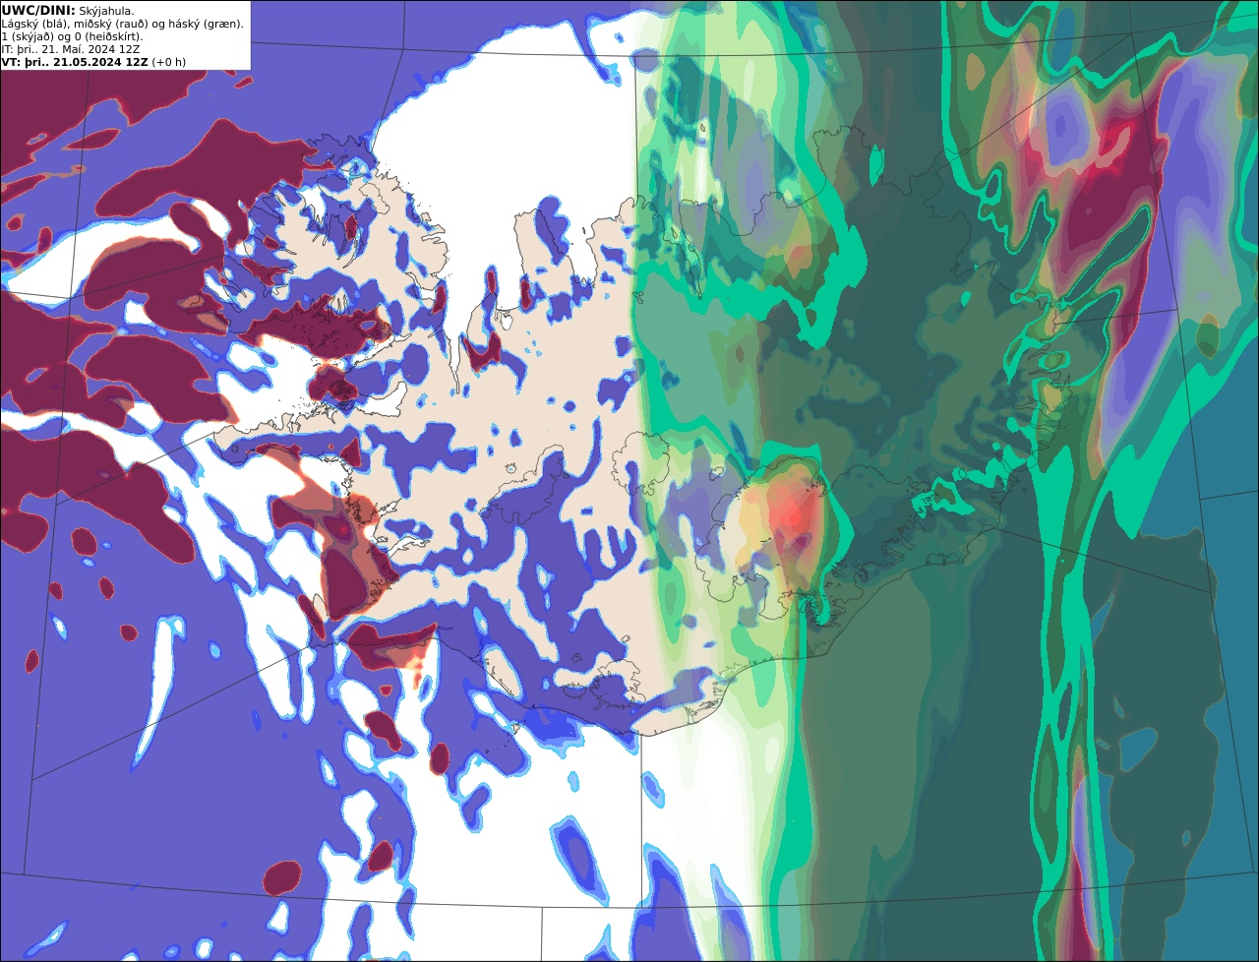Viewport: 1259px width, 962px height.
Task: Click the 'IT: þri.. 21. Maí. 2024 12Z' line
Action: (70, 49)
